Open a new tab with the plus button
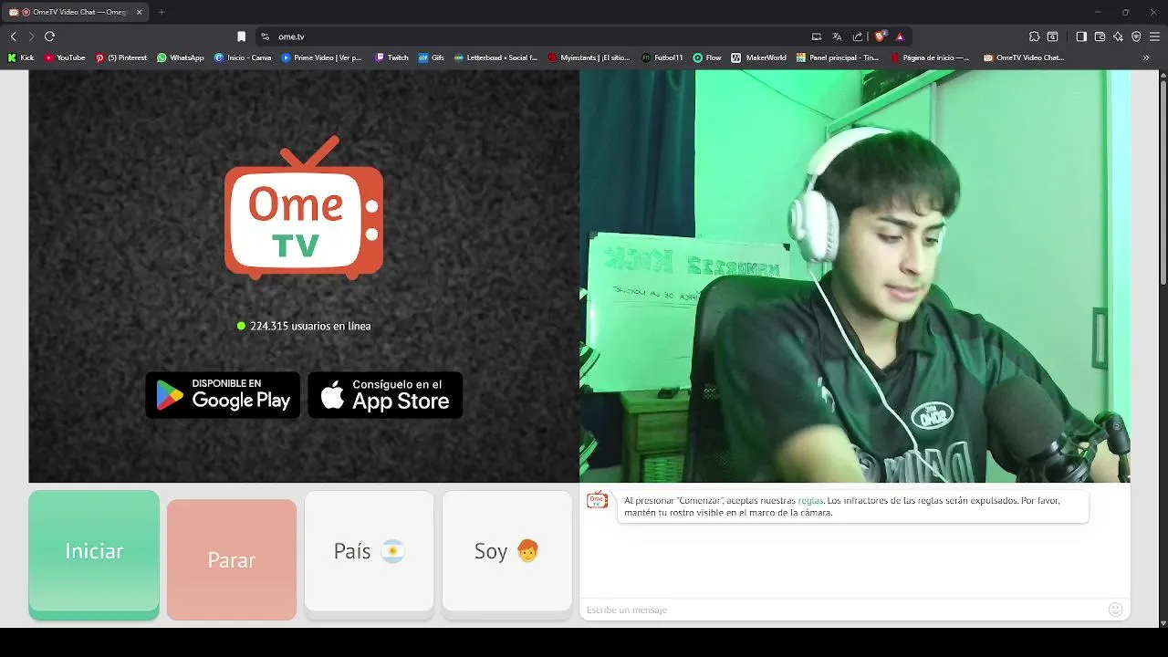1168x657 pixels. point(162,12)
